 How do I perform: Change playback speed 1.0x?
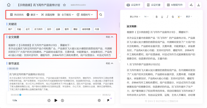pos(15,100)
